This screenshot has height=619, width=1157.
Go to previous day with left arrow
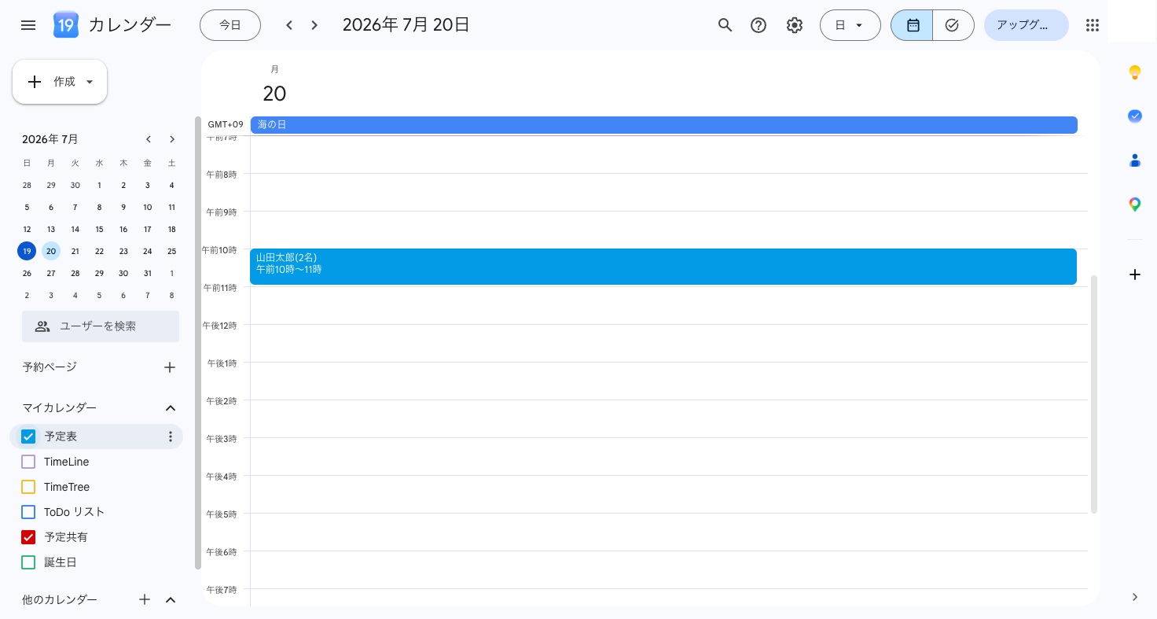[289, 25]
